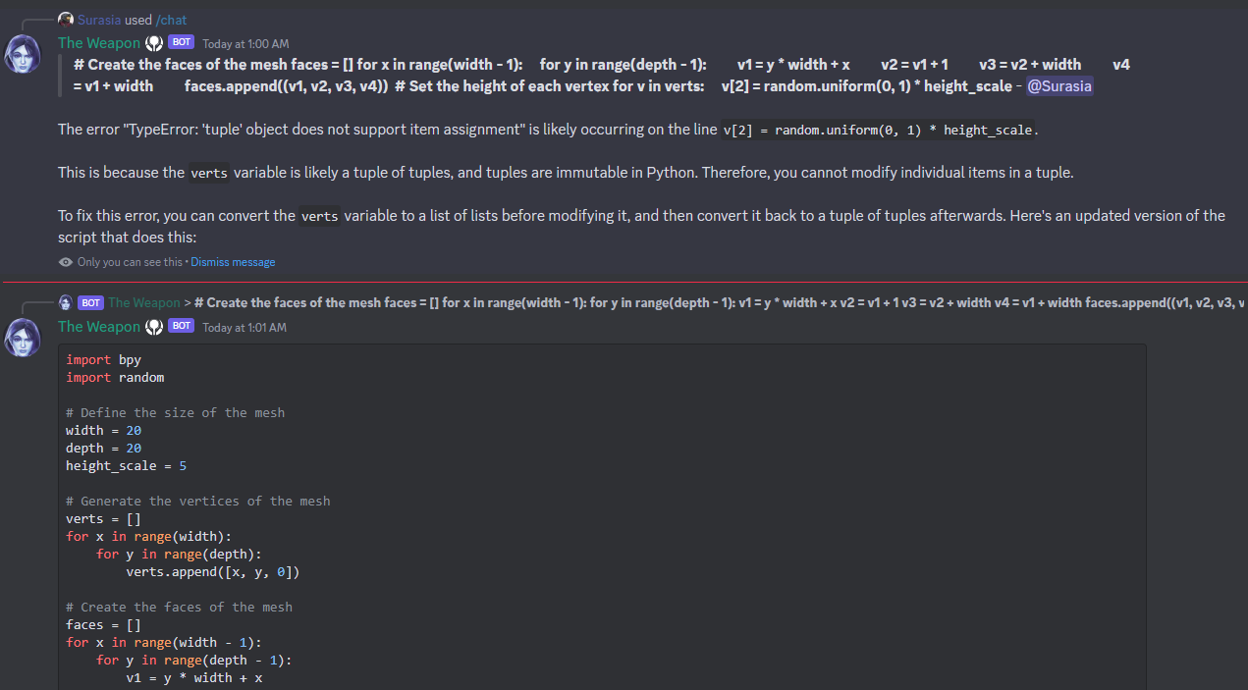
Task: Click the emoji next to the second The Weapon name
Action: pos(153,326)
